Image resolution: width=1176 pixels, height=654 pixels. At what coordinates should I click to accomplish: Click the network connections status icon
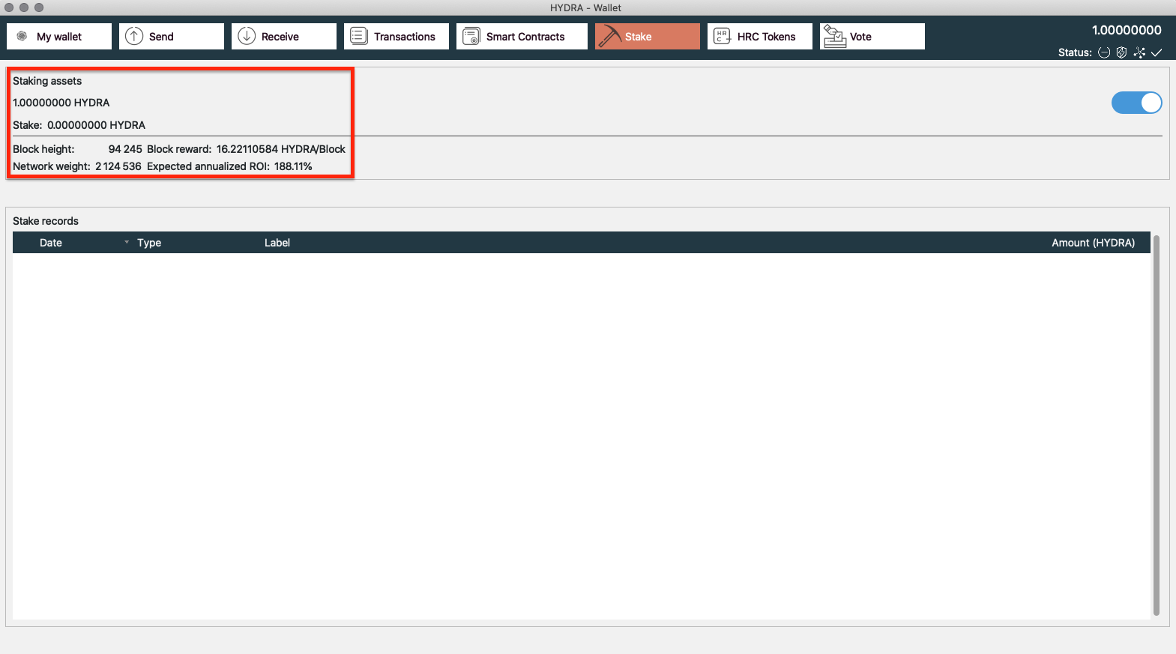click(1139, 52)
